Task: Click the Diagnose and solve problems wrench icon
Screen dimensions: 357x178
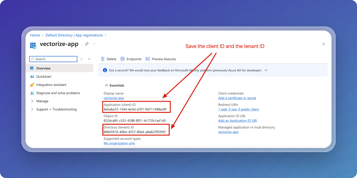Action: point(32,93)
